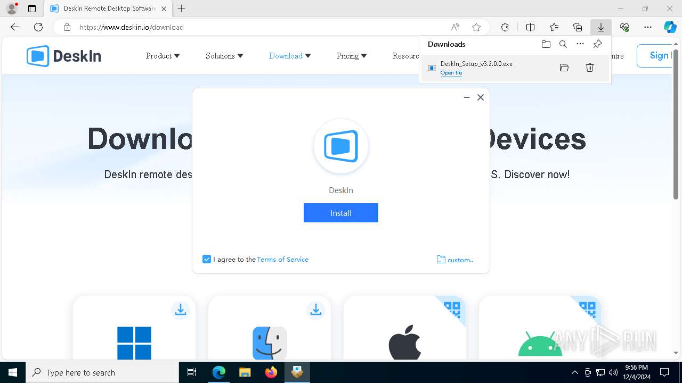Click the Install button
This screenshot has width=682, height=383.
[x=341, y=213]
